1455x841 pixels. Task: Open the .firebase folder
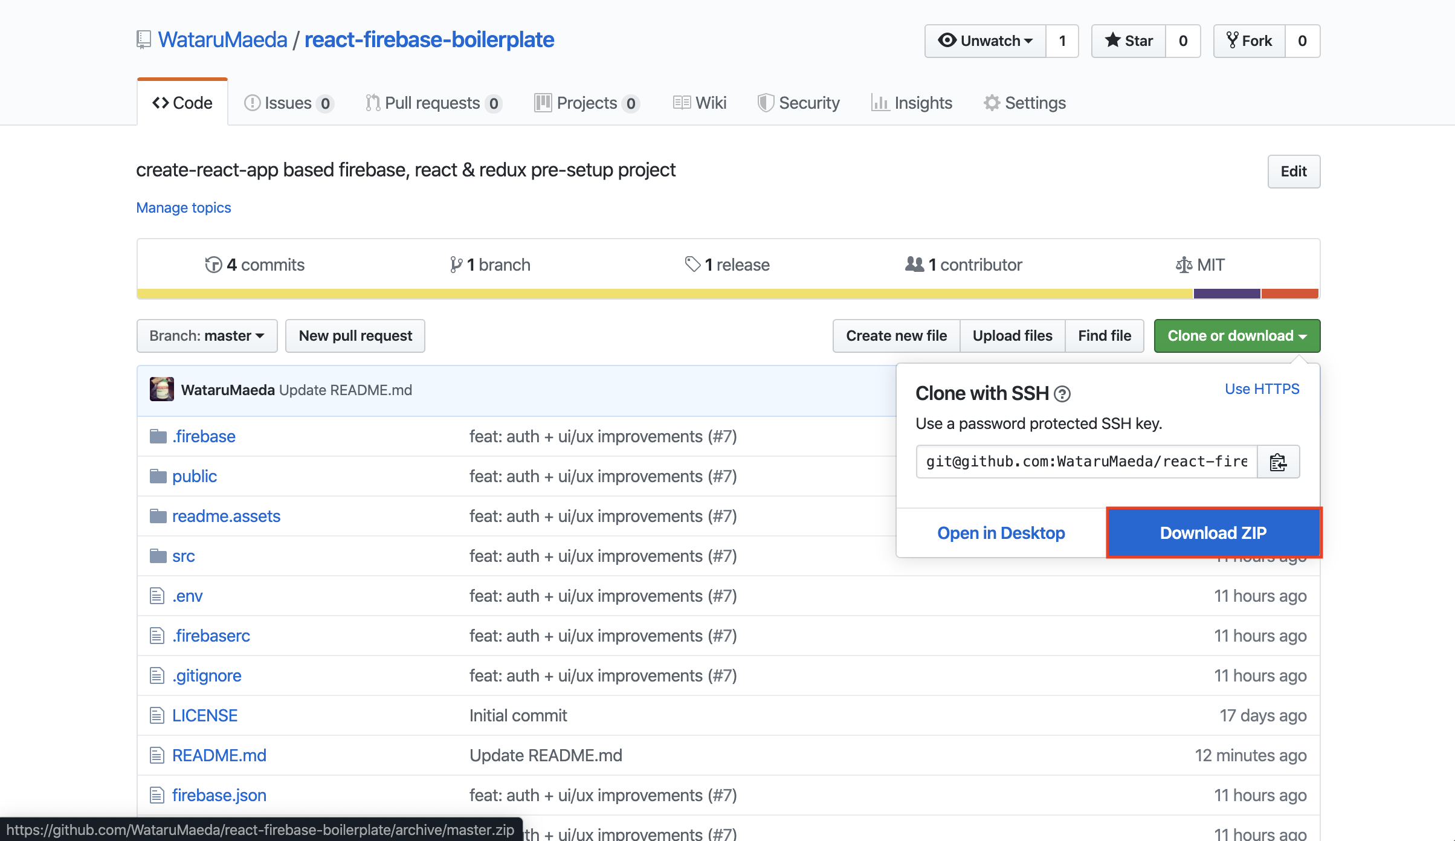tap(204, 436)
